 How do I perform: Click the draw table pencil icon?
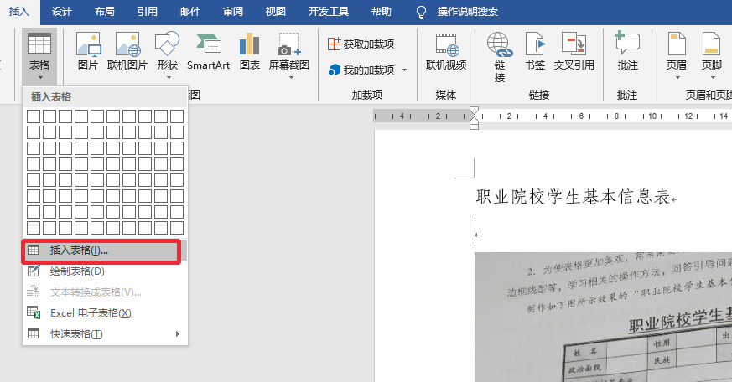(34, 271)
